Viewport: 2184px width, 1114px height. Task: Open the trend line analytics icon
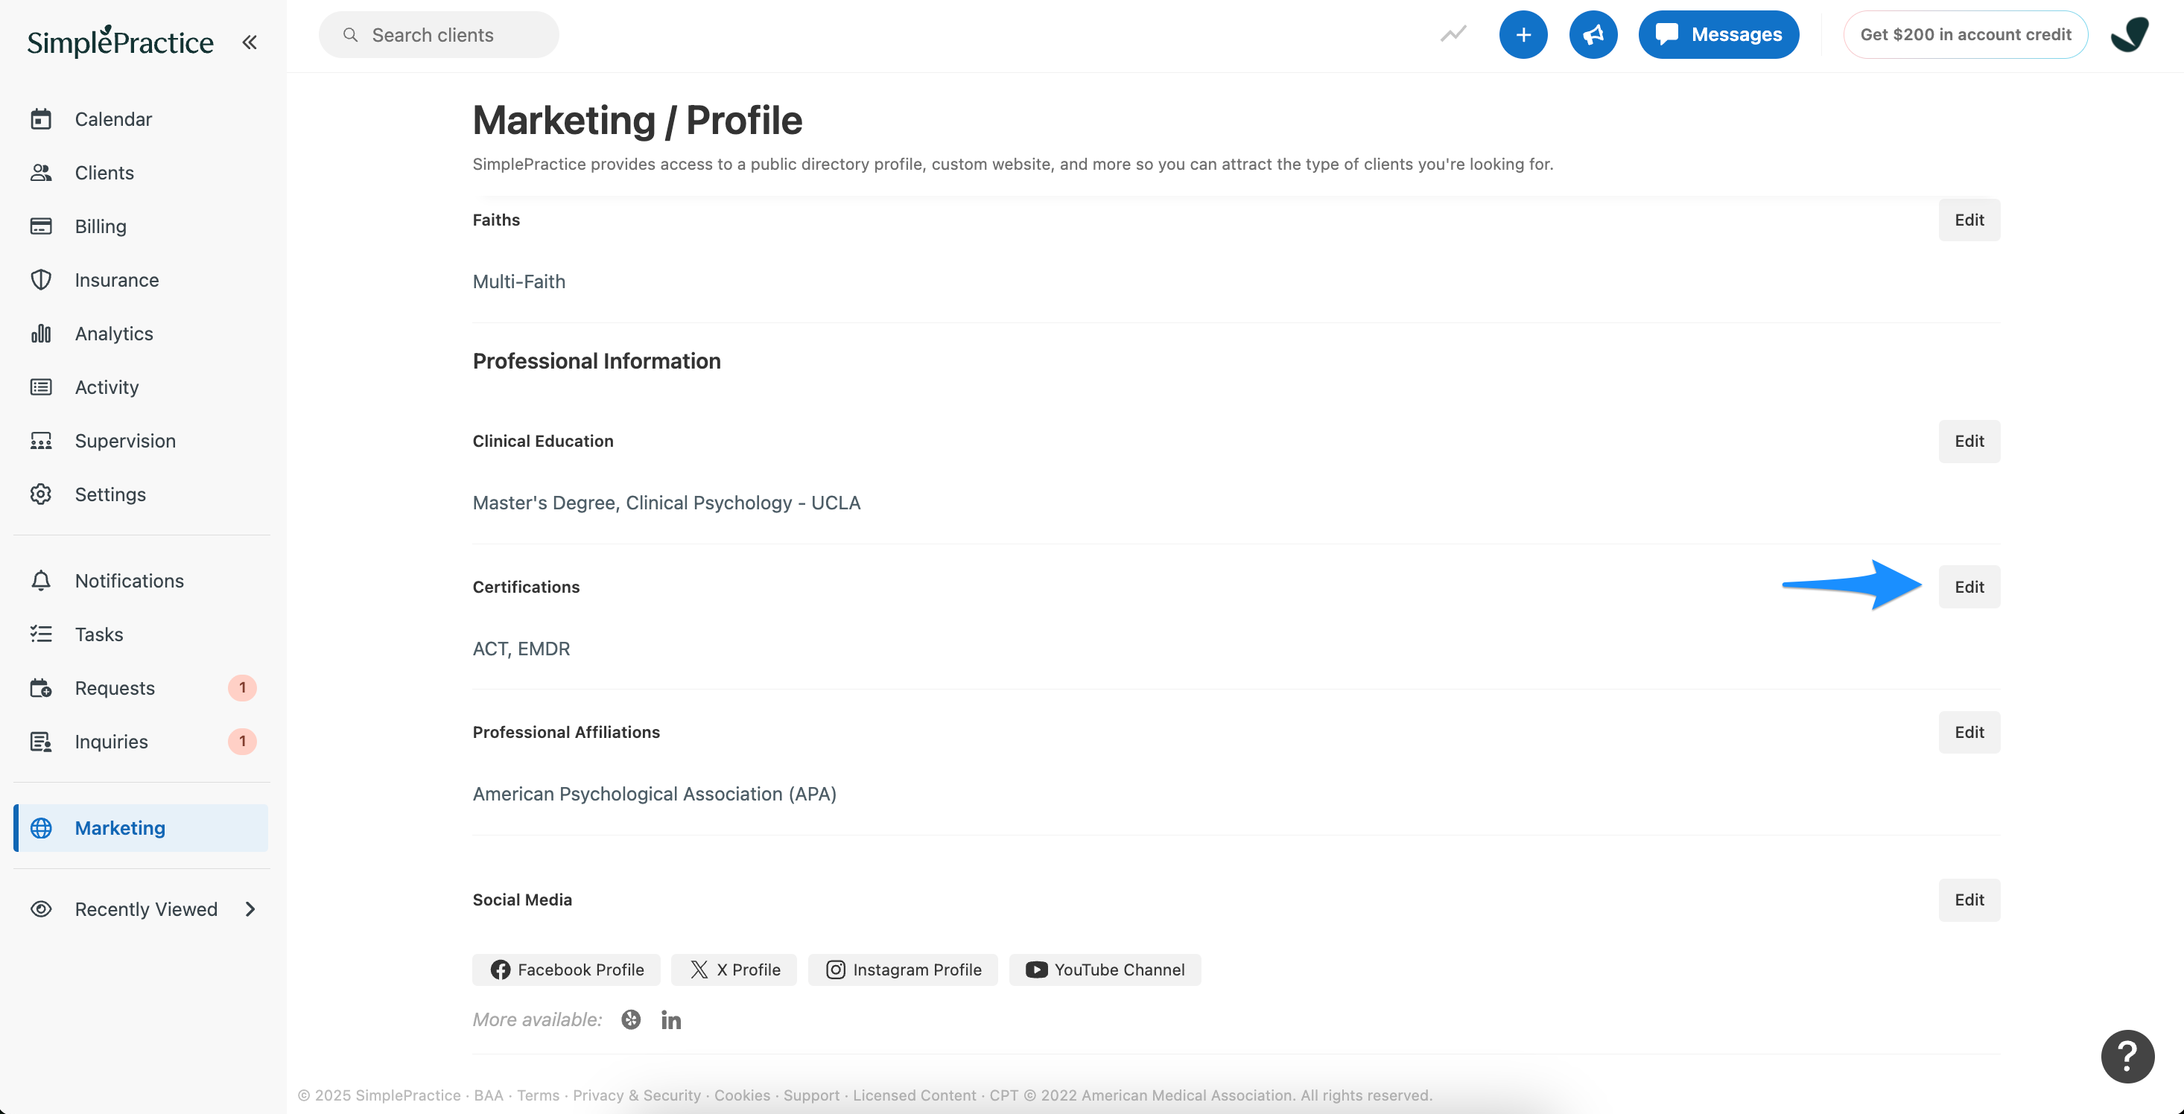pos(1453,35)
